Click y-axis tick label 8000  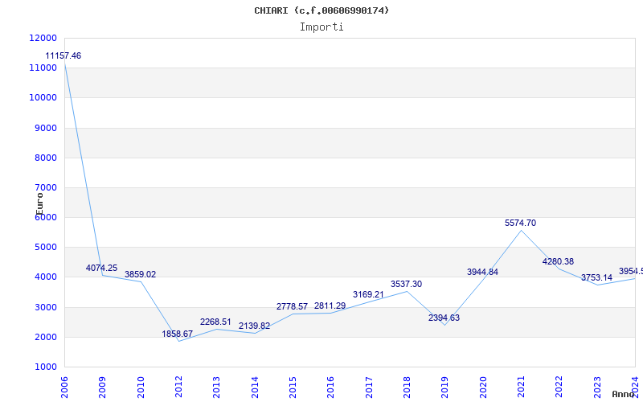tap(45, 158)
